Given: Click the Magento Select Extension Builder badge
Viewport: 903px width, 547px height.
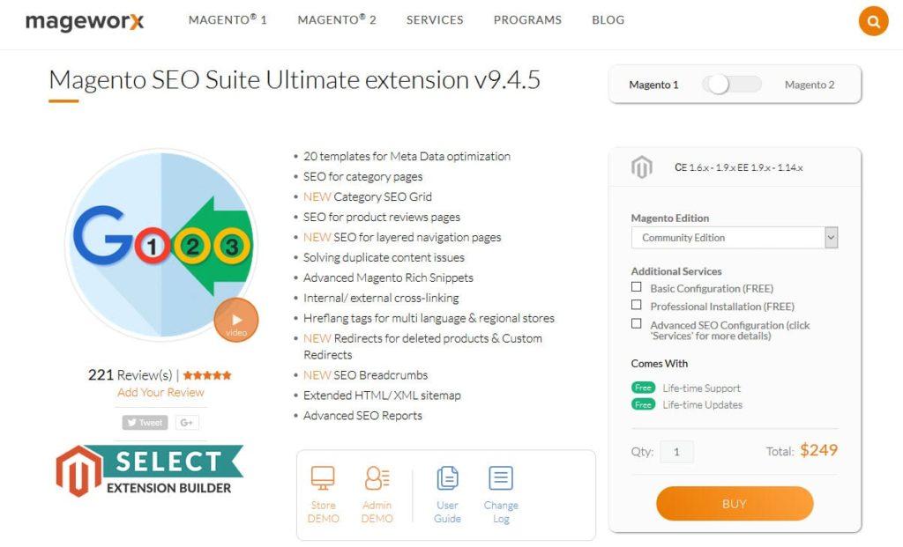Looking at the screenshot, I should [x=149, y=470].
